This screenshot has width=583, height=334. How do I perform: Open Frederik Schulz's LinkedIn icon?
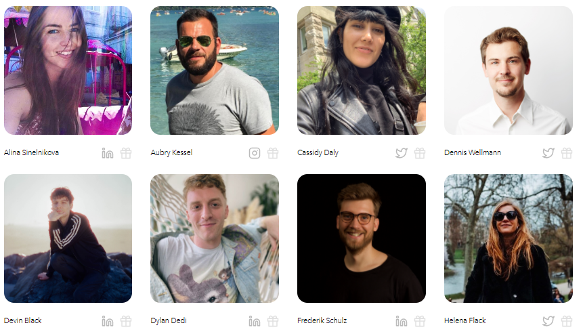click(401, 321)
